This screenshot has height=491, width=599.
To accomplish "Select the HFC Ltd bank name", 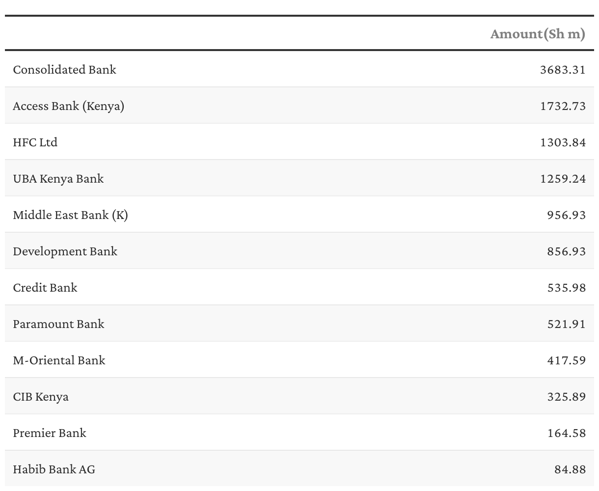I will (35, 142).
